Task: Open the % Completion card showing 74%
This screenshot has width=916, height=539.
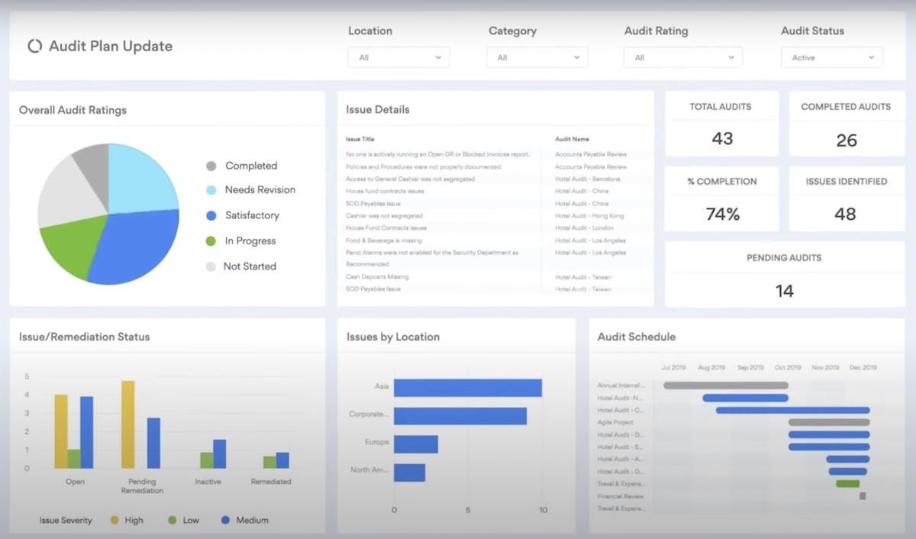Action: tap(721, 199)
